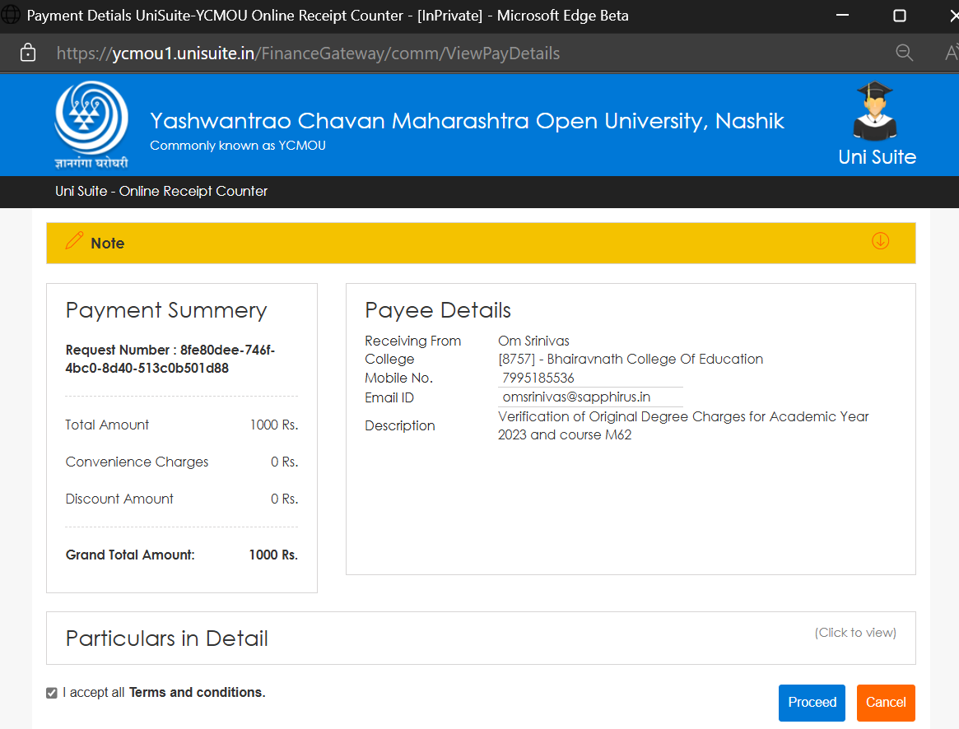Click the pencil icon beside Note

coord(74,241)
